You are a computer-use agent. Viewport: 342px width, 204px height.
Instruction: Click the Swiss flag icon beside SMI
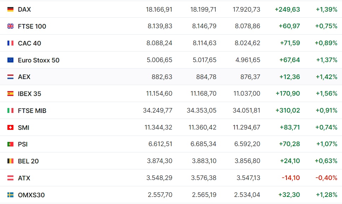(10, 127)
